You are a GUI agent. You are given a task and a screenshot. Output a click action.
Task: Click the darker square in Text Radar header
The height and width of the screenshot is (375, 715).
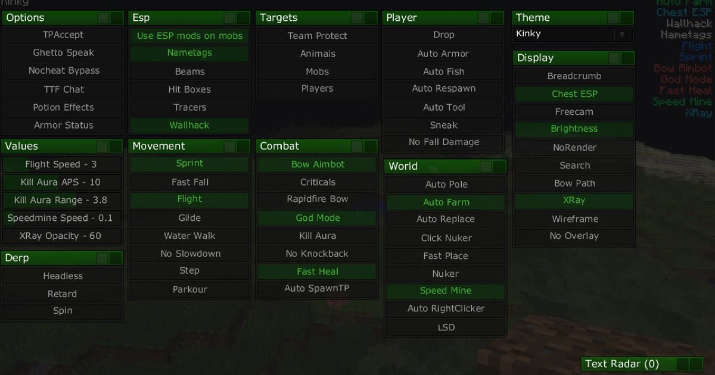pos(697,364)
